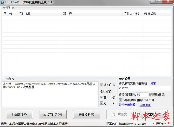Click the 添加文件(F) button
Viewport: 174px width, 127px height.
(20, 114)
